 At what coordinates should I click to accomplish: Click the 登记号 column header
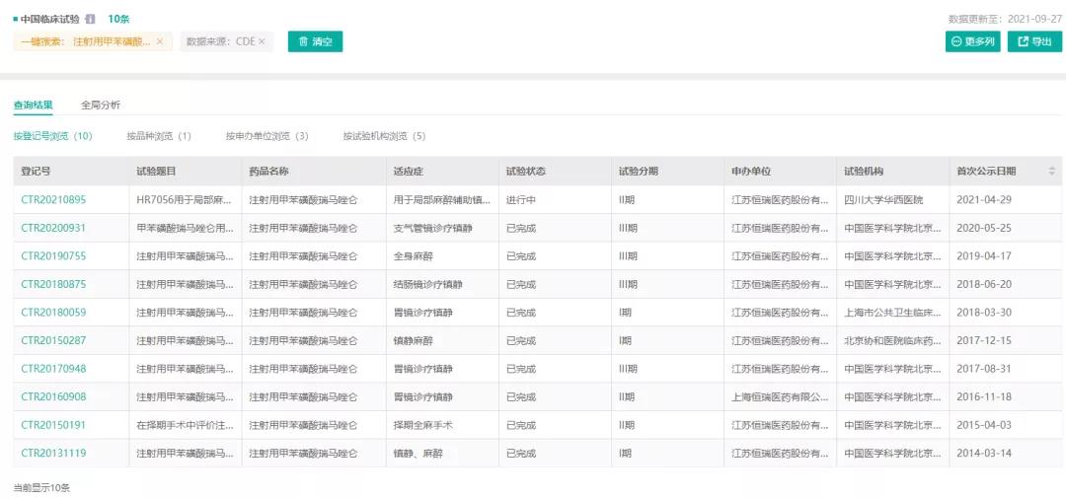click(36, 171)
